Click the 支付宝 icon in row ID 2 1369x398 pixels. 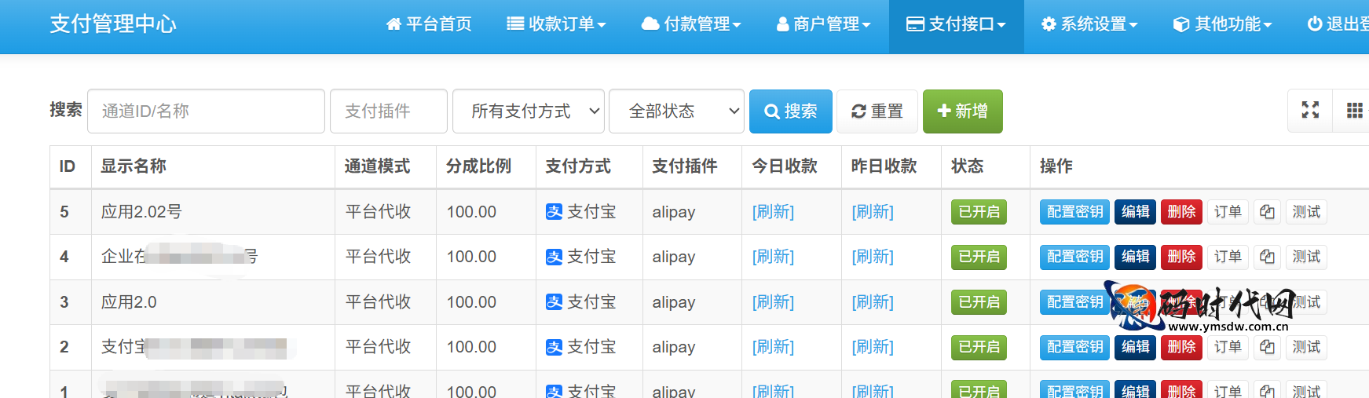pos(555,347)
